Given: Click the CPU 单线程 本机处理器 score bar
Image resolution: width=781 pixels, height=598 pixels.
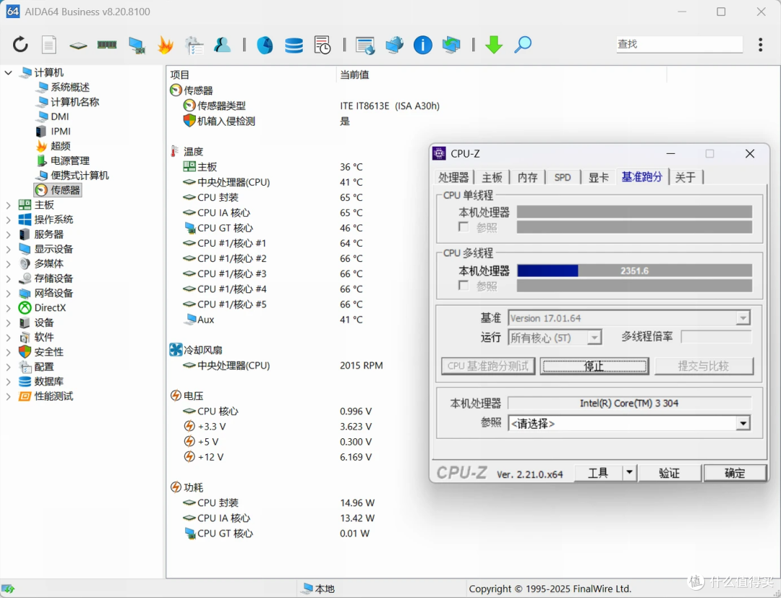Looking at the screenshot, I should click(635, 212).
